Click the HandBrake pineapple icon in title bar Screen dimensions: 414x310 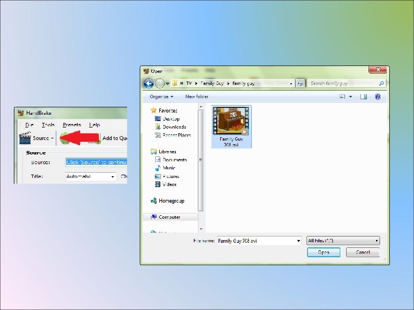coord(21,113)
